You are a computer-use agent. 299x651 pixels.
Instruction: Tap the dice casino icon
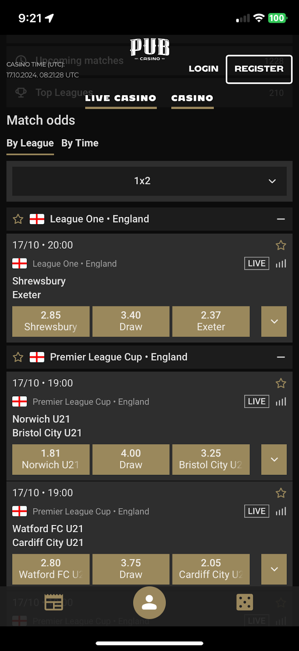[x=244, y=603]
